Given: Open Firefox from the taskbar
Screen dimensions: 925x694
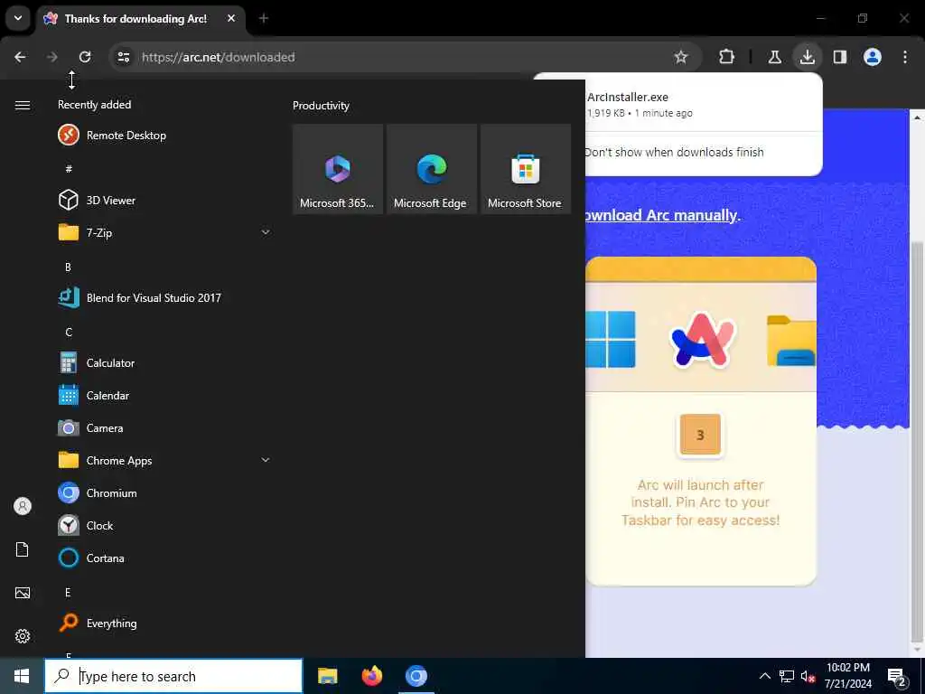Looking at the screenshot, I should coord(371,676).
